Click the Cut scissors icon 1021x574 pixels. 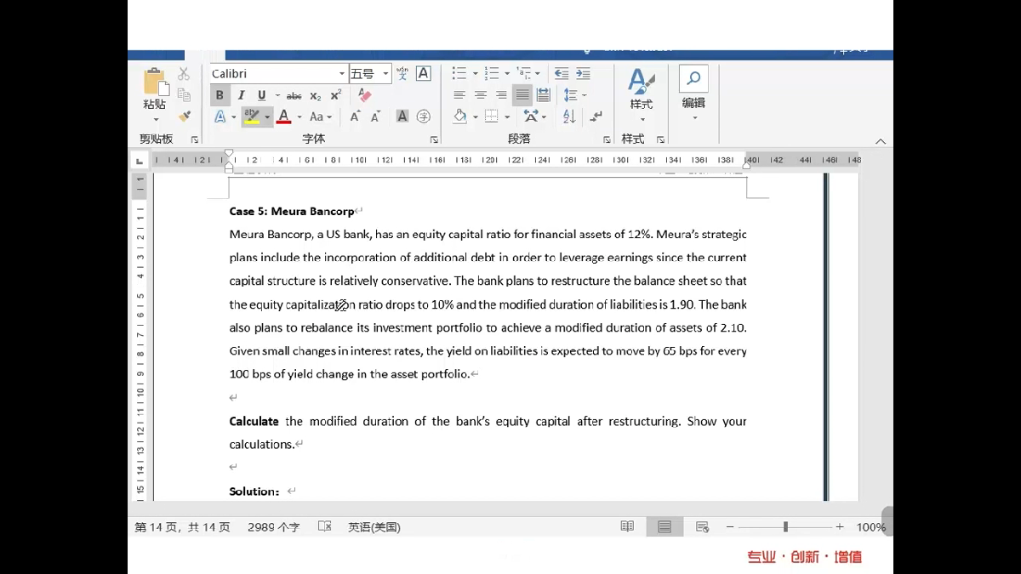coord(184,74)
